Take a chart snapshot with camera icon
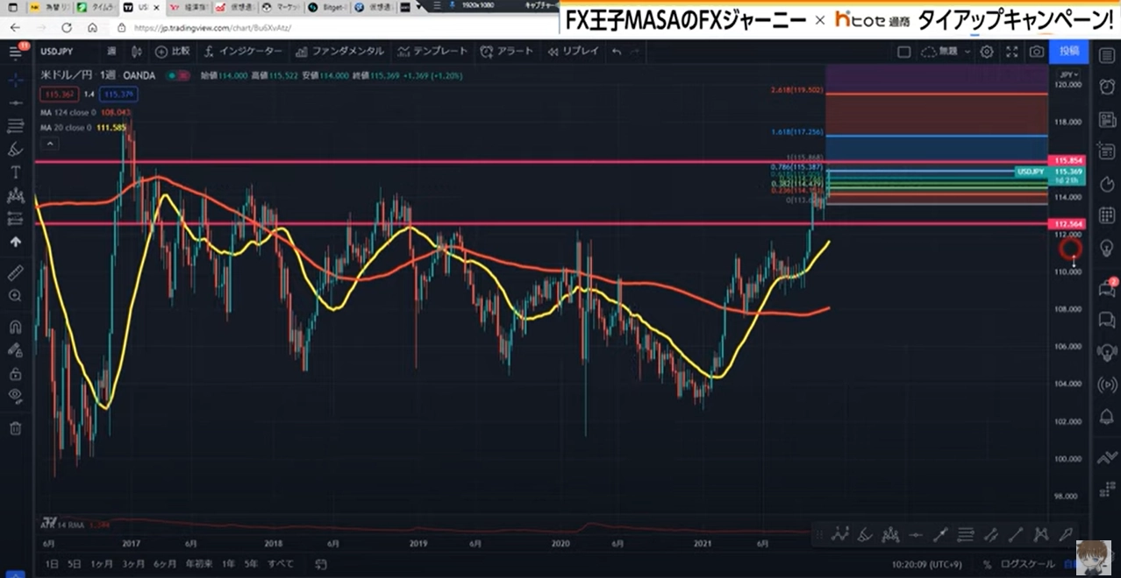 click(1037, 52)
